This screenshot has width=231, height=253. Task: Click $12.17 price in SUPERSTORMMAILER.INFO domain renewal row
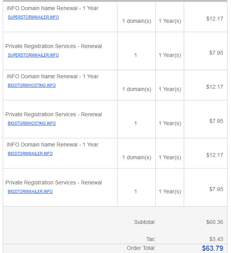[x=215, y=19]
